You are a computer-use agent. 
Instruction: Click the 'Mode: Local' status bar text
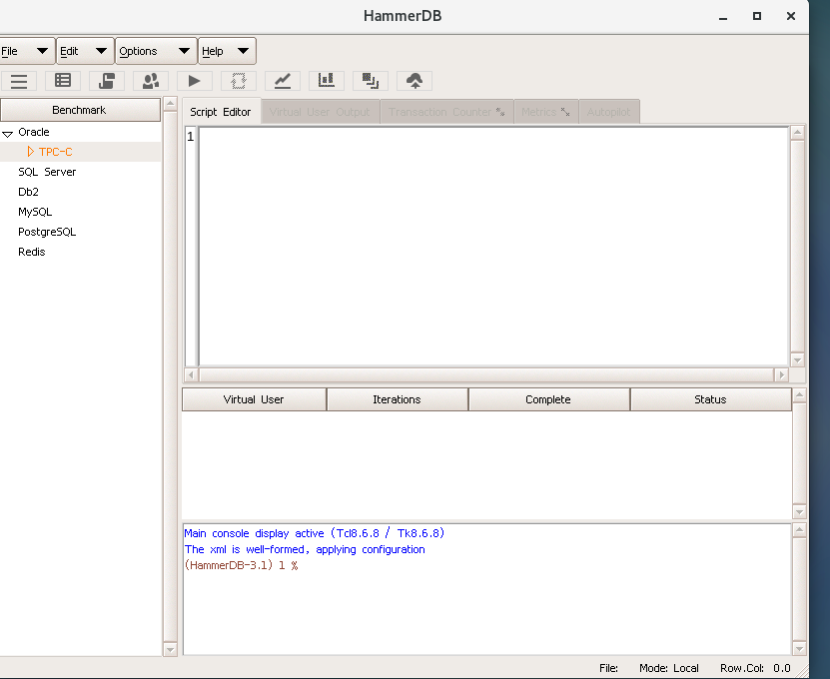[669, 668]
